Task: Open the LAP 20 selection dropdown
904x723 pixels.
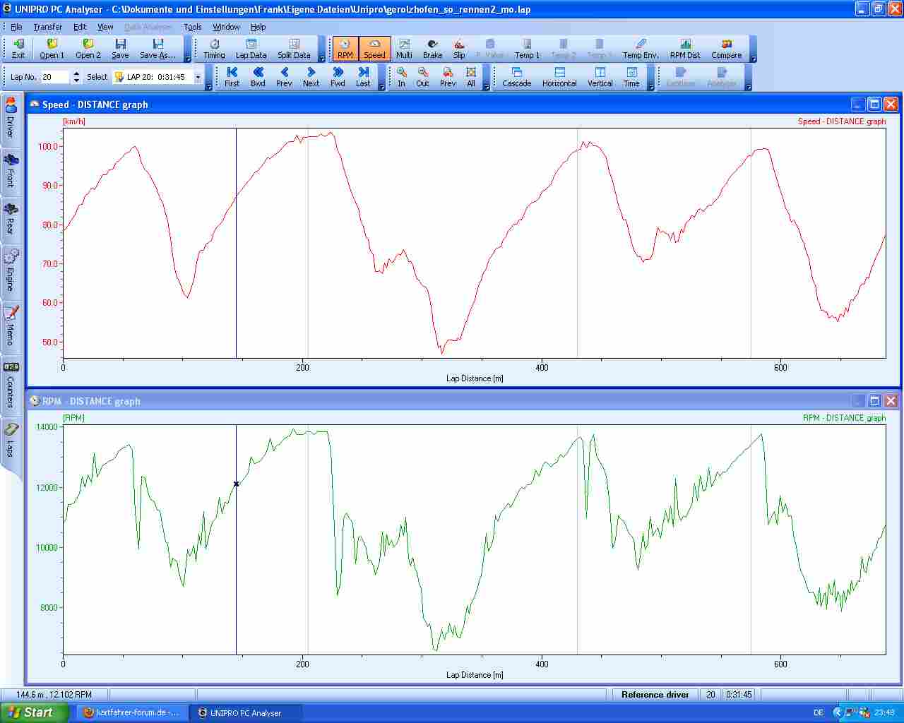Action: point(198,77)
